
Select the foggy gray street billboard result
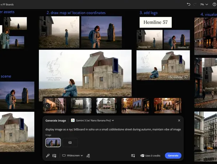(x=81, y=106)
